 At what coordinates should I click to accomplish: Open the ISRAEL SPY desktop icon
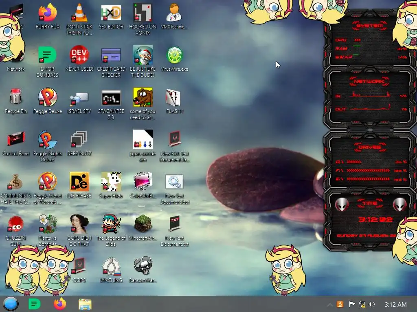point(79,98)
